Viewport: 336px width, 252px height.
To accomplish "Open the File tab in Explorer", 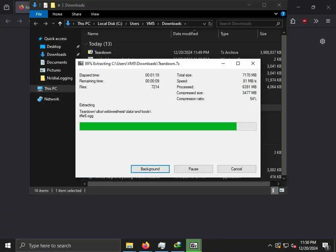I will pyautogui.click(x=39, y=14).
